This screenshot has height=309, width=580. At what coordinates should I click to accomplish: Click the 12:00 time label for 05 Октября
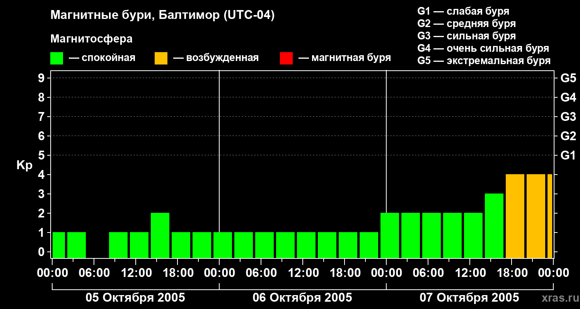pos(136,273)
